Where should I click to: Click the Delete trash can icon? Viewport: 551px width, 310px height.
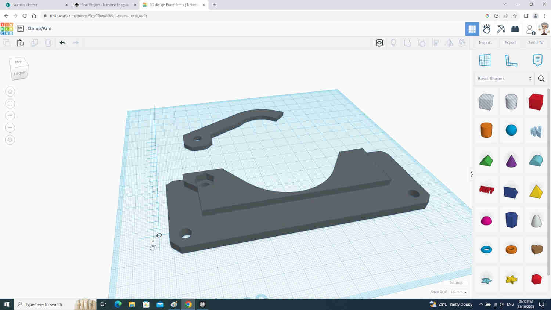click(48, 43)
